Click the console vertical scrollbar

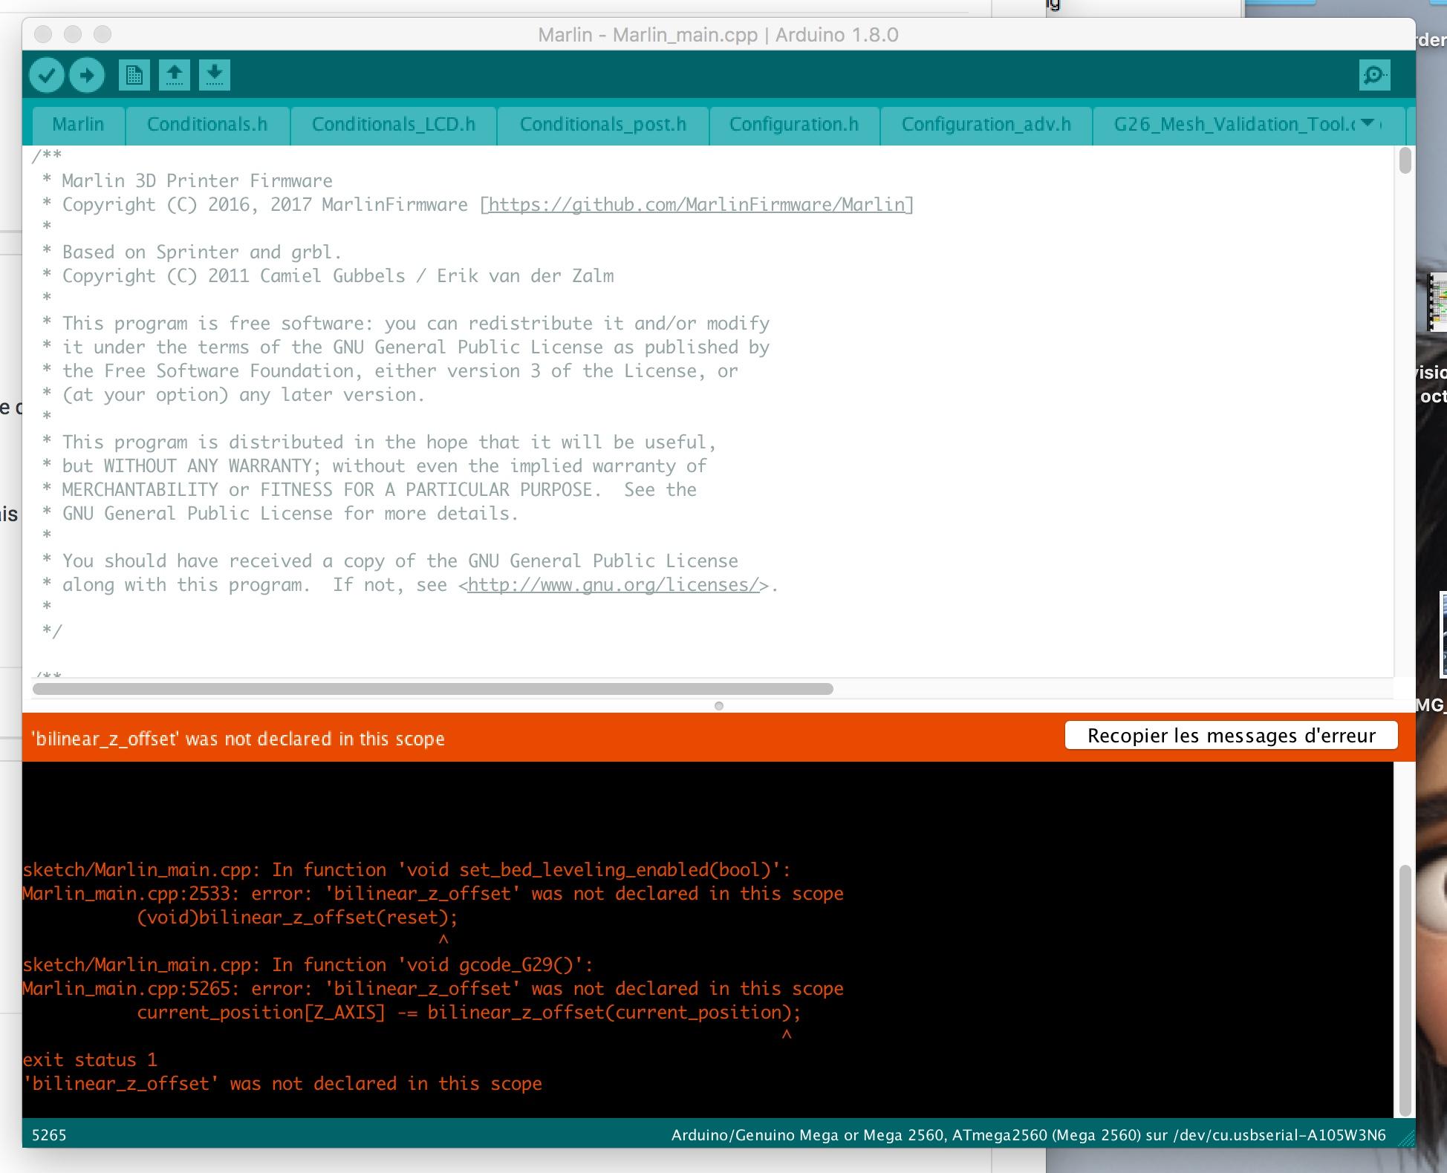pyautogui.click(x=1404, y=989)
